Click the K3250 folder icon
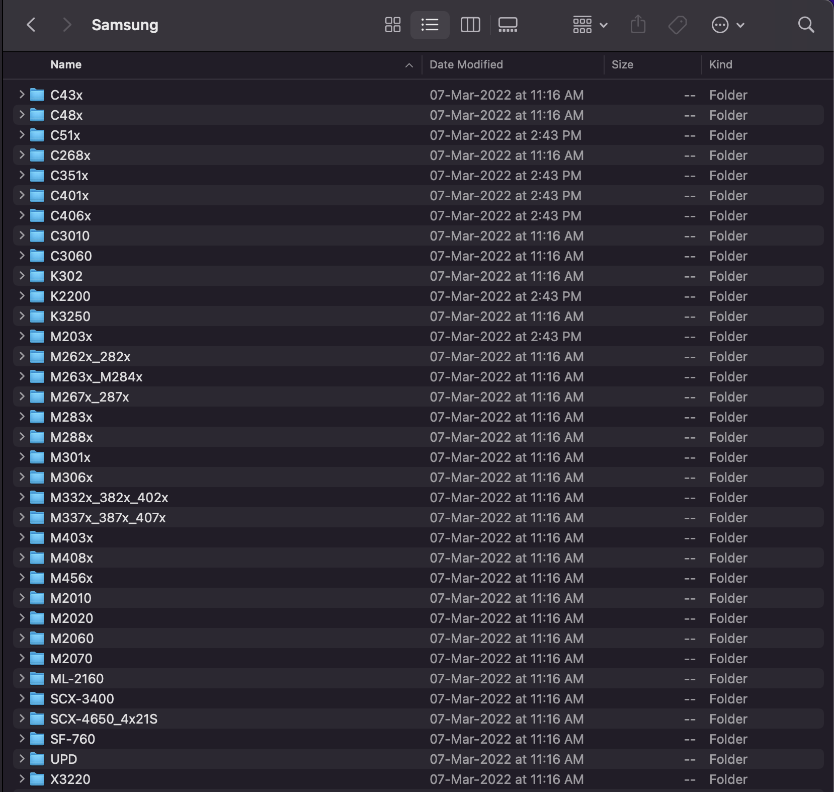This screenshot has width=834, height=792. coord(37,316)
